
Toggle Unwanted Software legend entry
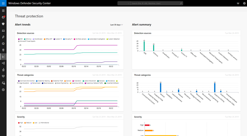pos(112,83)
